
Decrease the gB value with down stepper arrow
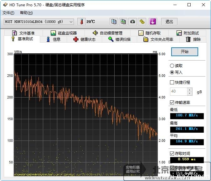pos(190,93)
